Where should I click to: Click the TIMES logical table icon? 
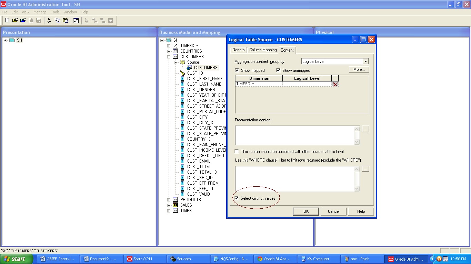[176, 211]
